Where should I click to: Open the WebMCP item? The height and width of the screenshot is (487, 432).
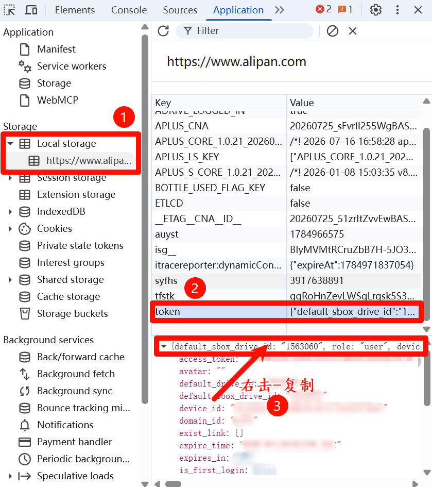point(58,100)
